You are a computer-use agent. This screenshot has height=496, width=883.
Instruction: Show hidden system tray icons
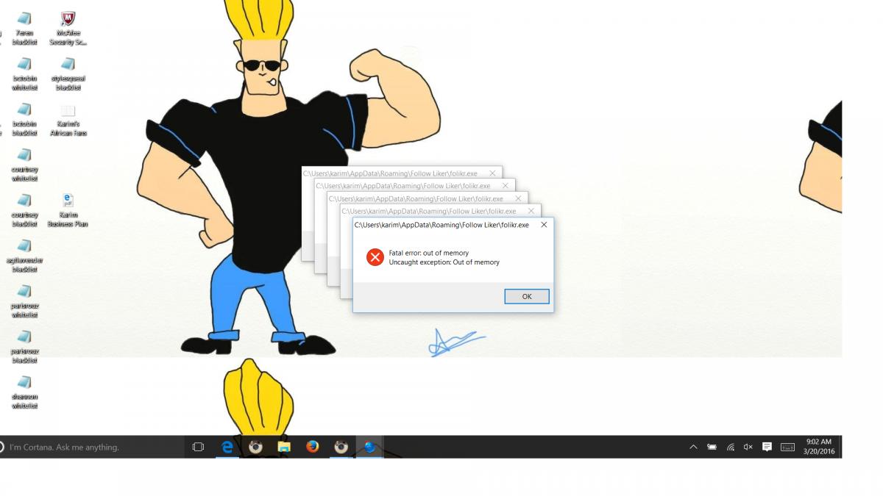pos(693,447)
